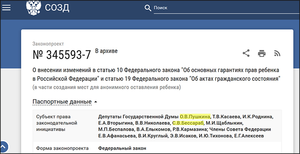Click the name Р.В.Кармазина
300x154 pixels.
tap(190, 129)
